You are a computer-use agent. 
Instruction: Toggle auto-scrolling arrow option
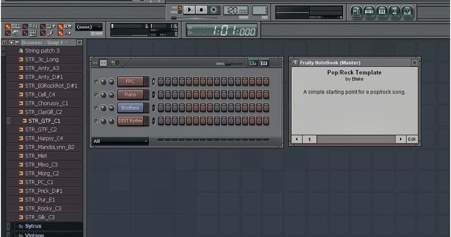pos(65,33)
